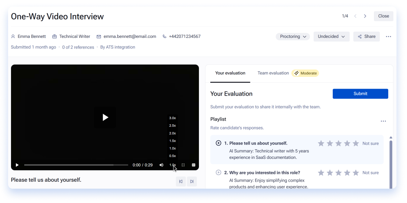The image size is (407, 203).
Task: Select 1.0x speed in the speed menu
Action: (x=172, y=148)
